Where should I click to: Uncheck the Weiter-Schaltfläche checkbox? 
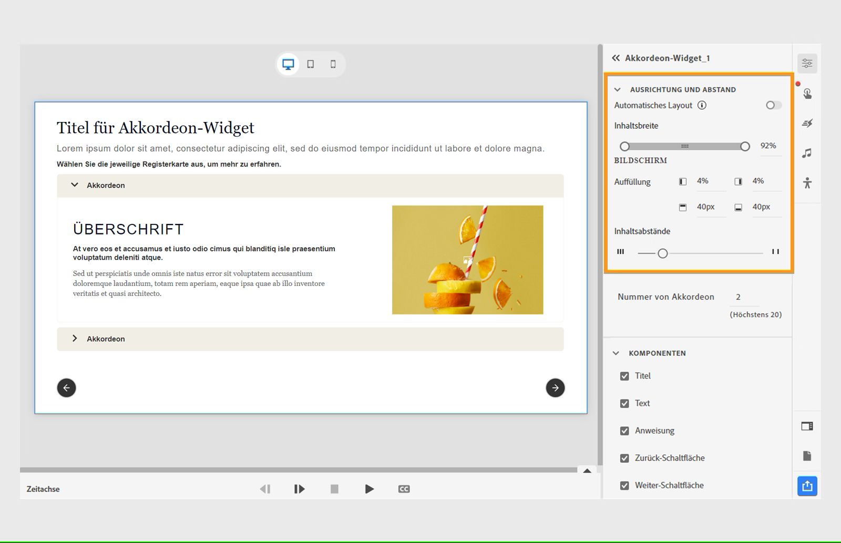[624, 485]
